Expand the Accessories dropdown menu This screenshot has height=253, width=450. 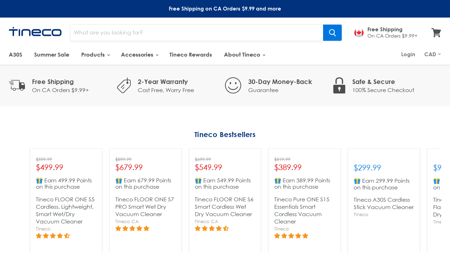pyautogui.click(x=140, y=55)
